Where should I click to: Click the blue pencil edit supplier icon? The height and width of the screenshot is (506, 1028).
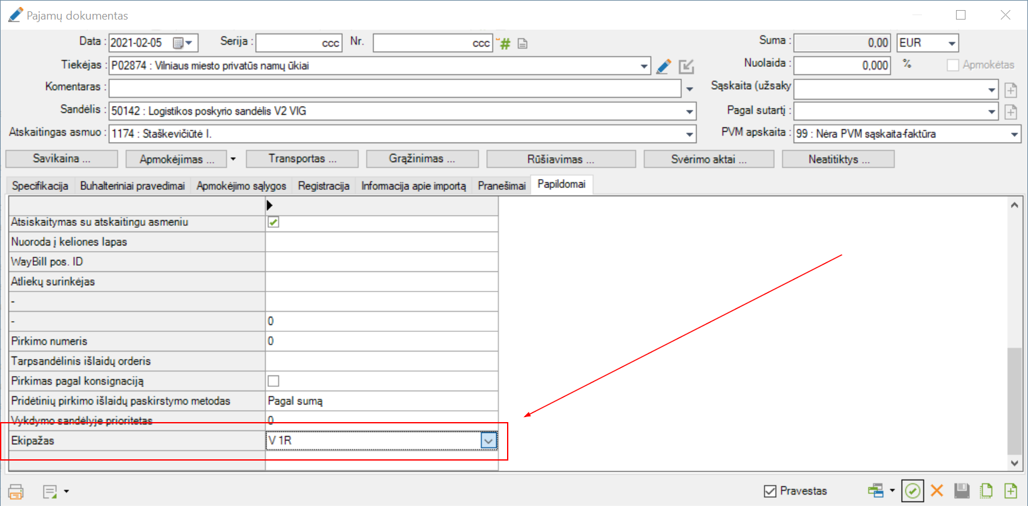pyautogui.click(x=664, y=66)
